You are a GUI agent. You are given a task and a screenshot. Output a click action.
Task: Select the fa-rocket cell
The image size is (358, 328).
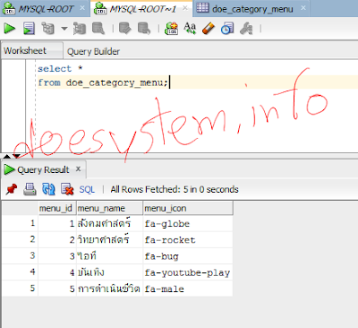pyautogui.click(x=188, y=239)
